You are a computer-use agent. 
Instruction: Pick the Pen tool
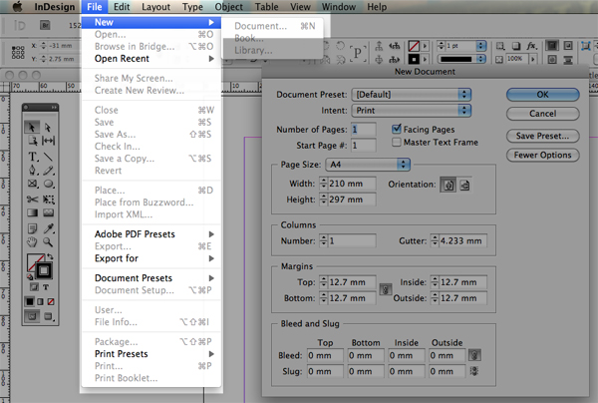pos(32,171)
